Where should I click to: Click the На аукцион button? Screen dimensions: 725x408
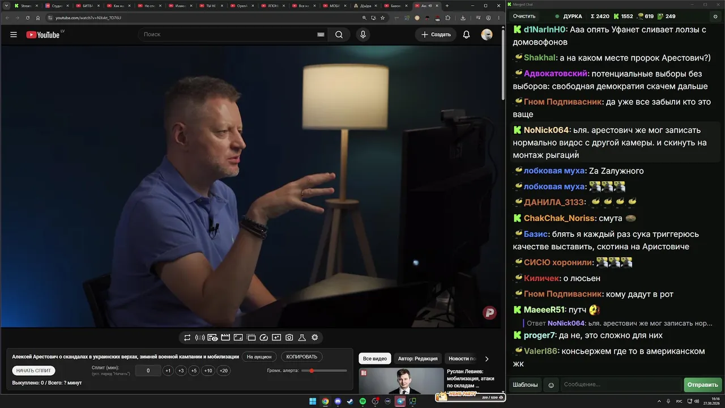pos(259,357)
